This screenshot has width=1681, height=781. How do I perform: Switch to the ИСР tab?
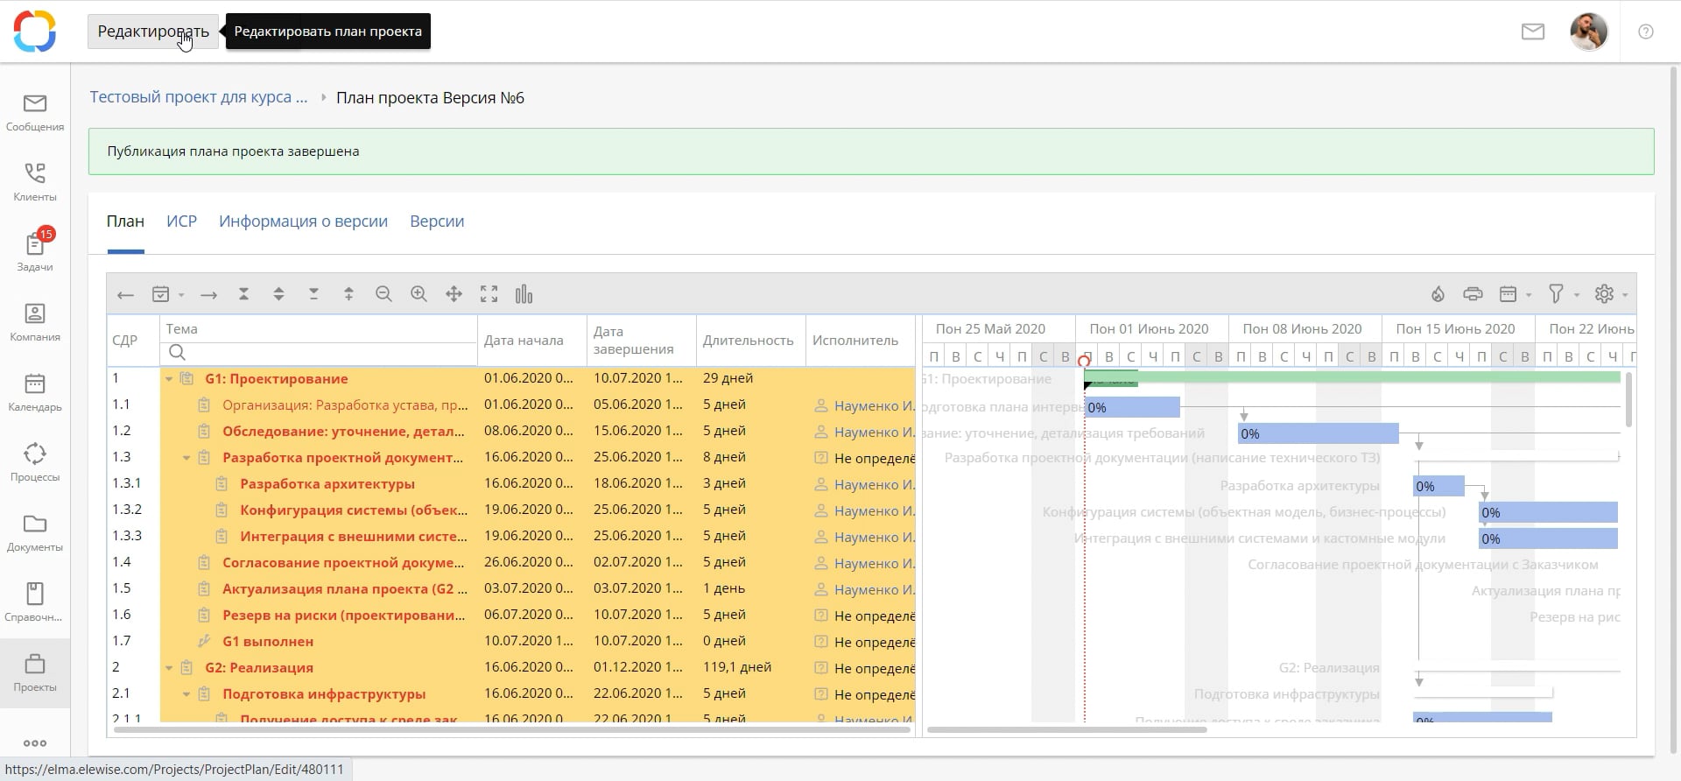(x=181, y=222)
